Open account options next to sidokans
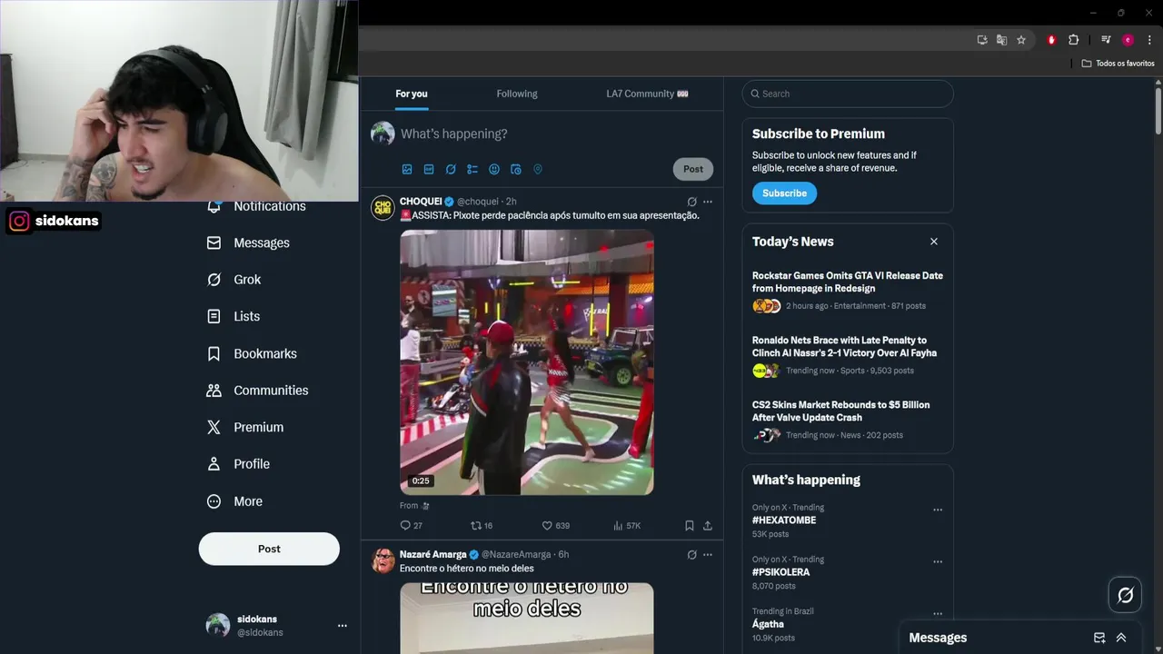This screenshot has width=1163, height=654. [x=343, y=626]
